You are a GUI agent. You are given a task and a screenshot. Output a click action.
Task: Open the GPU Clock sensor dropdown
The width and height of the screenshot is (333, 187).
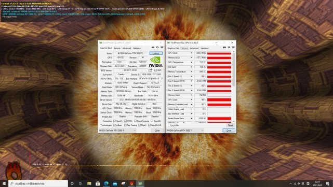pos(191,53)
